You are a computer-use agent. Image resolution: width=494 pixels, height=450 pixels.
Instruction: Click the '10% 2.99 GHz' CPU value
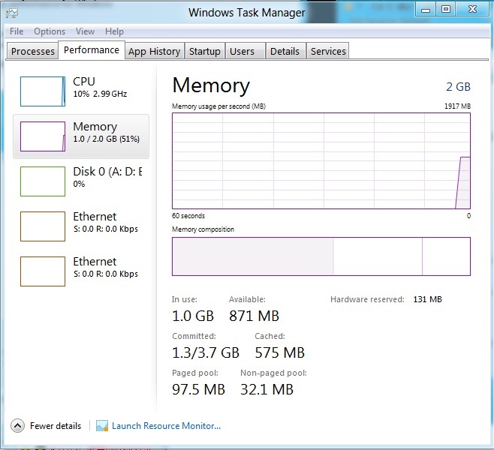[100, 94]
